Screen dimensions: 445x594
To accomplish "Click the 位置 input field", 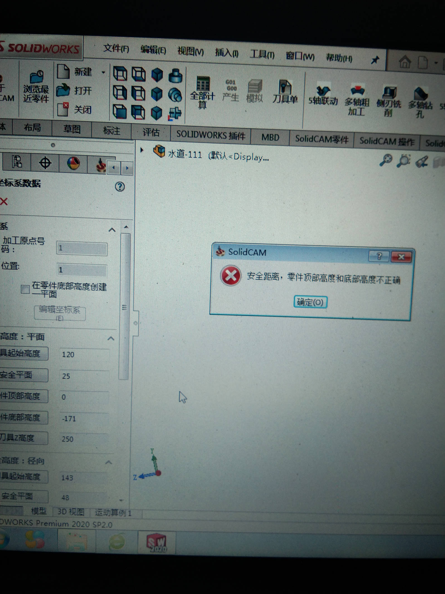I will point(82,270).
